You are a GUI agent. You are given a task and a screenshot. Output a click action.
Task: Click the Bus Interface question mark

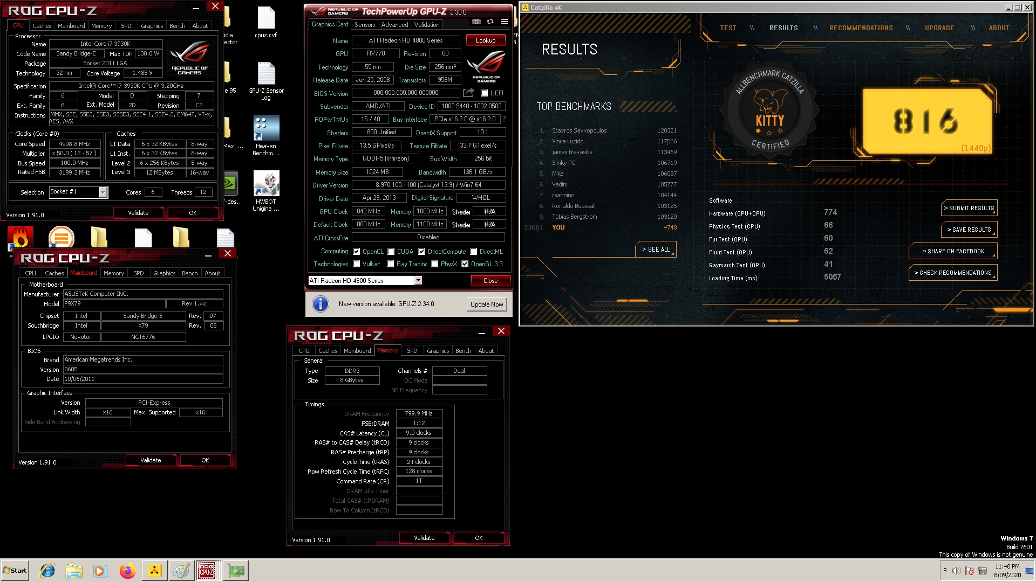pyautogui.click(x=504, y=119)
